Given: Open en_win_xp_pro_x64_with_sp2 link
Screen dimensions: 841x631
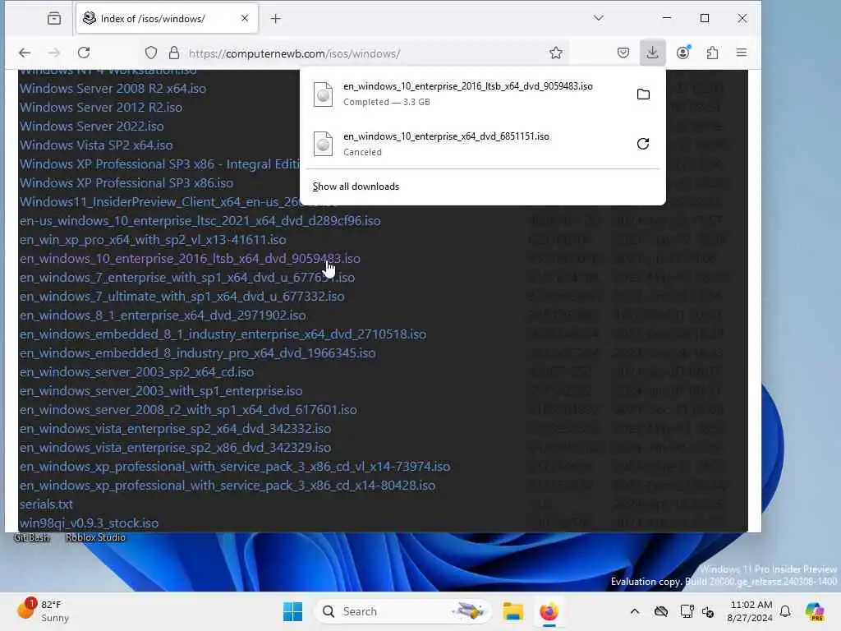Looking at the screenshot, I should 153,240.
